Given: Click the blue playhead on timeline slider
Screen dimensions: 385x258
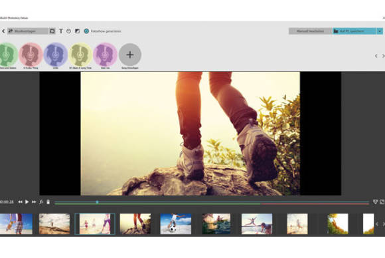Looking at the screenshot, I should click(97, 202).
